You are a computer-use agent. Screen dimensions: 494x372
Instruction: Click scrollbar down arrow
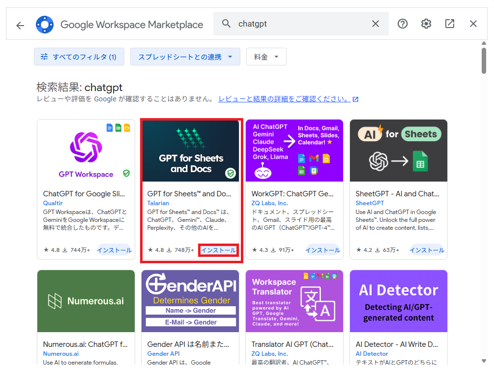(484, 361)
